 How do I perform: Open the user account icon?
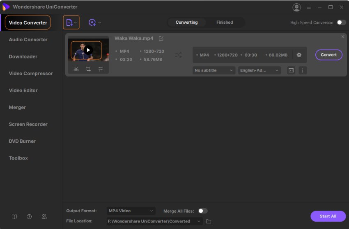coord(296,7)
